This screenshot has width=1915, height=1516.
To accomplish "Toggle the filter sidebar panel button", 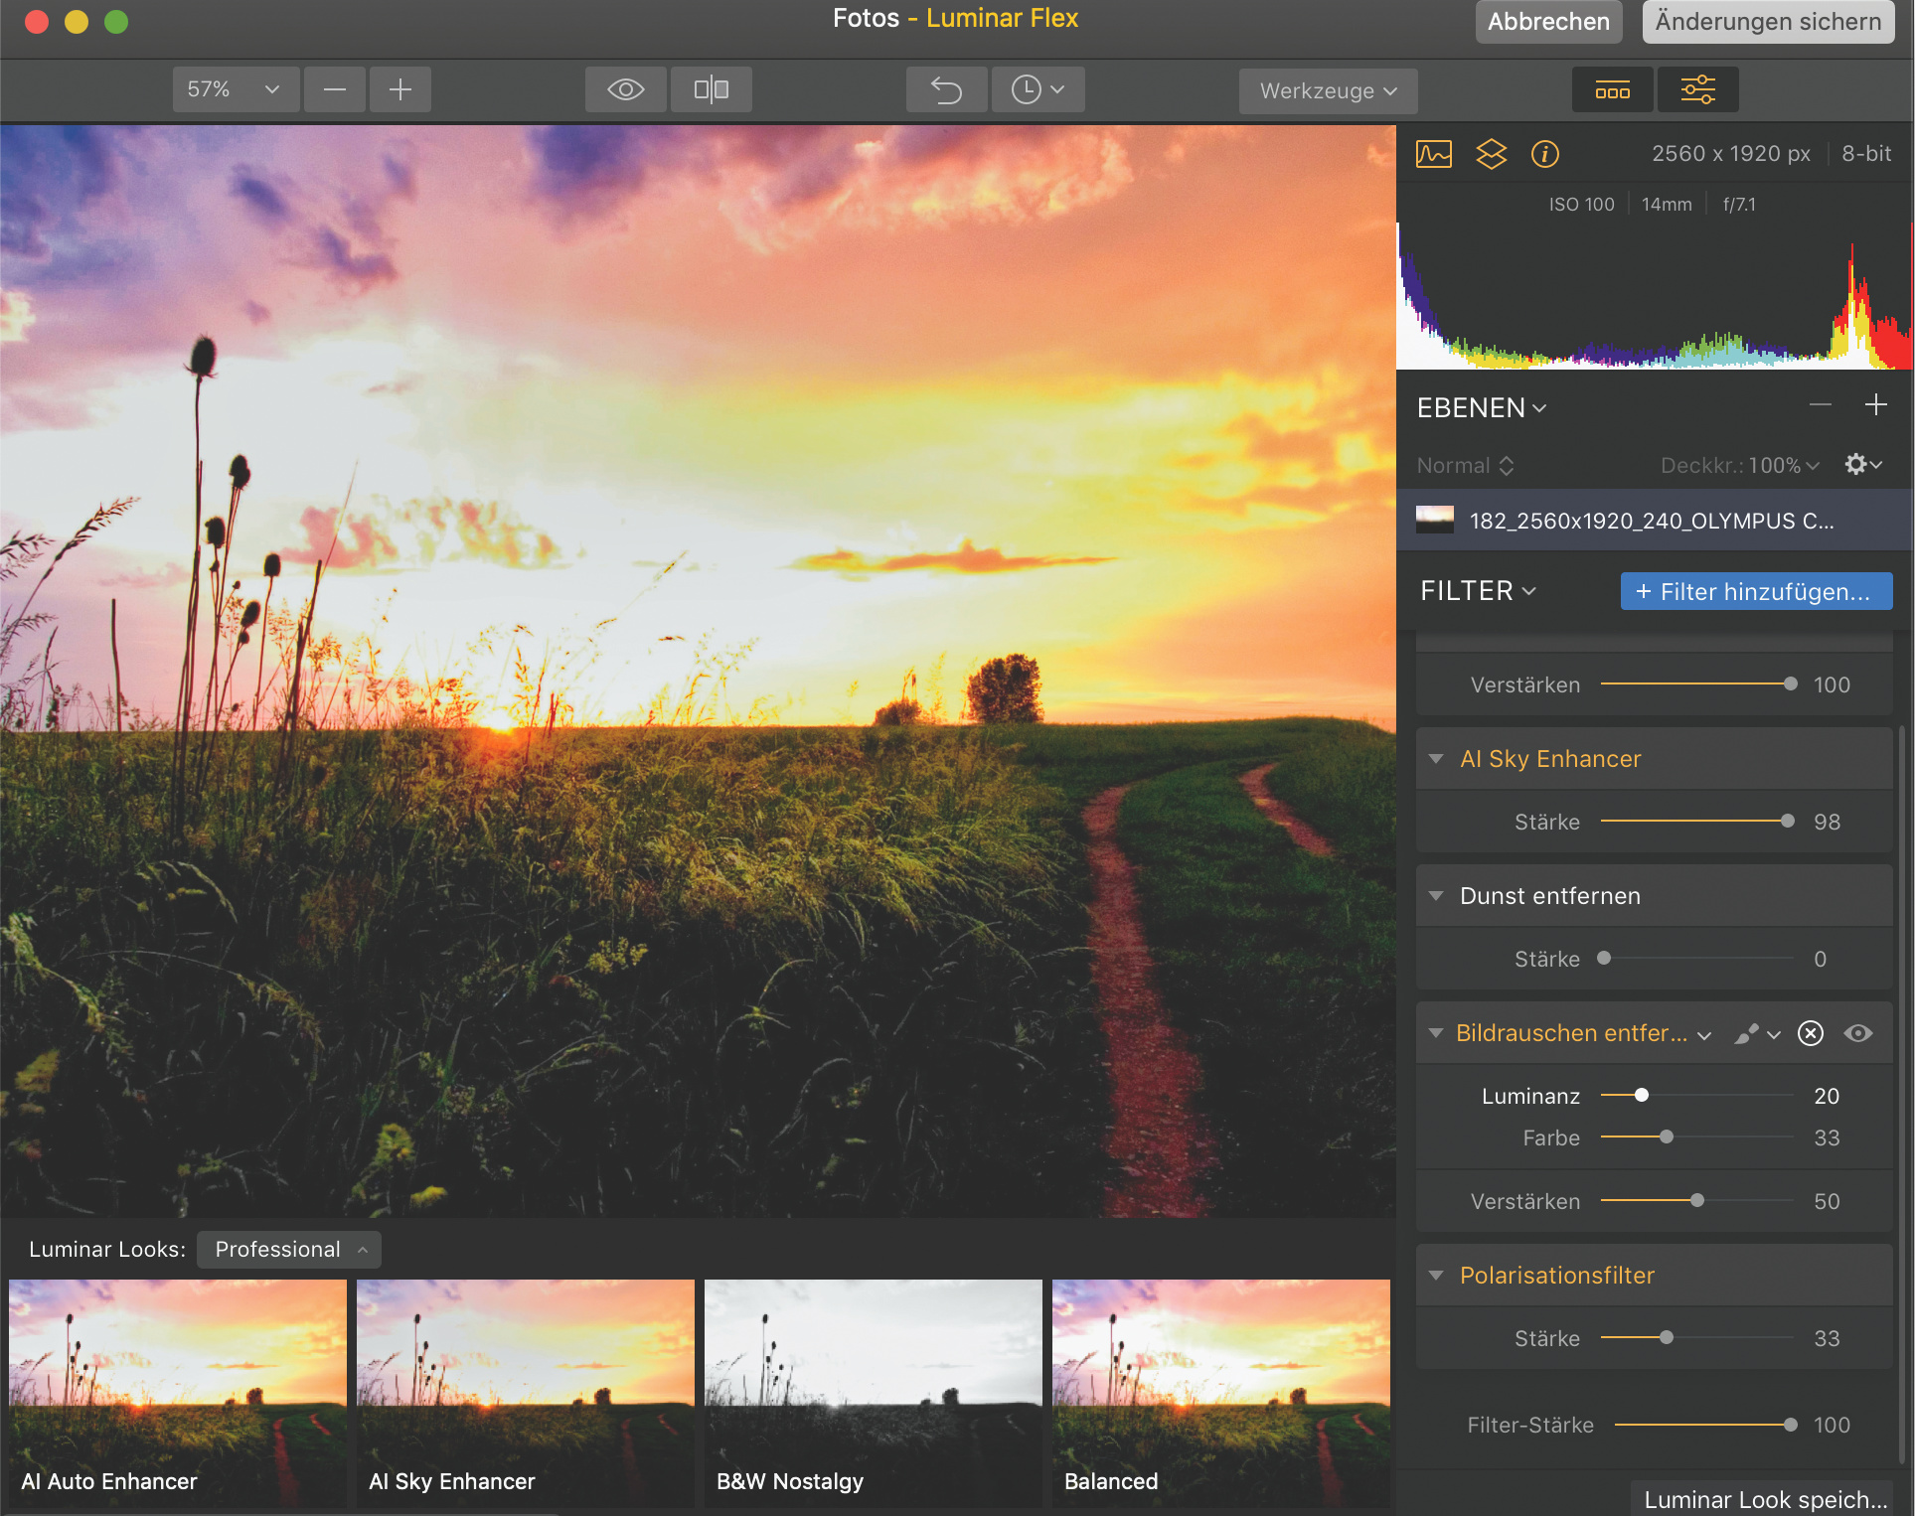I will (1697, 90).
